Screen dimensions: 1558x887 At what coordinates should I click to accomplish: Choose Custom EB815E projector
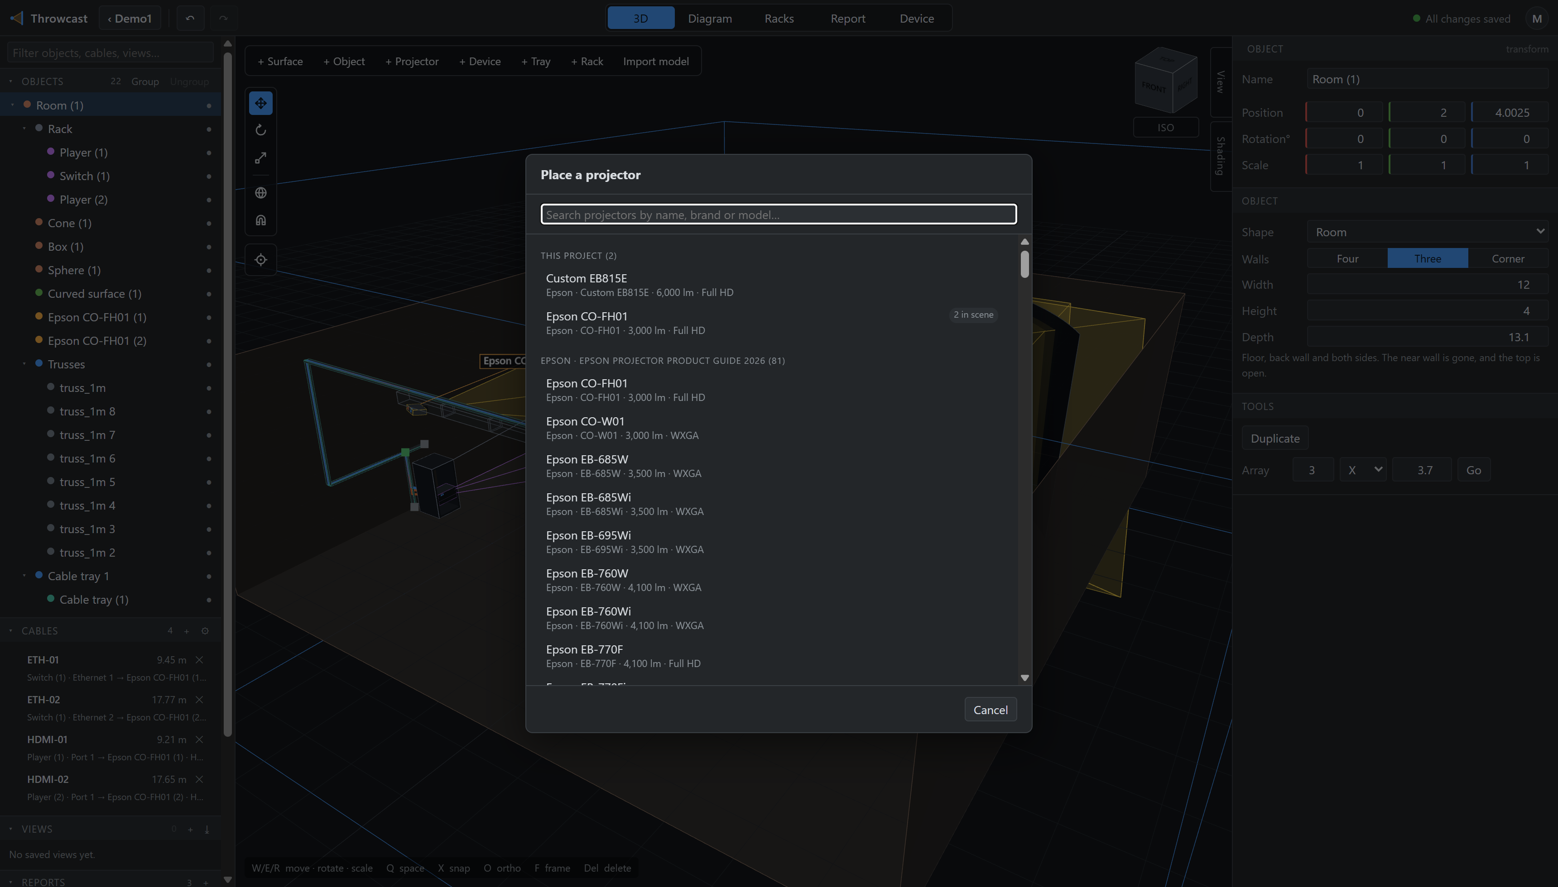tap(771, 285)
